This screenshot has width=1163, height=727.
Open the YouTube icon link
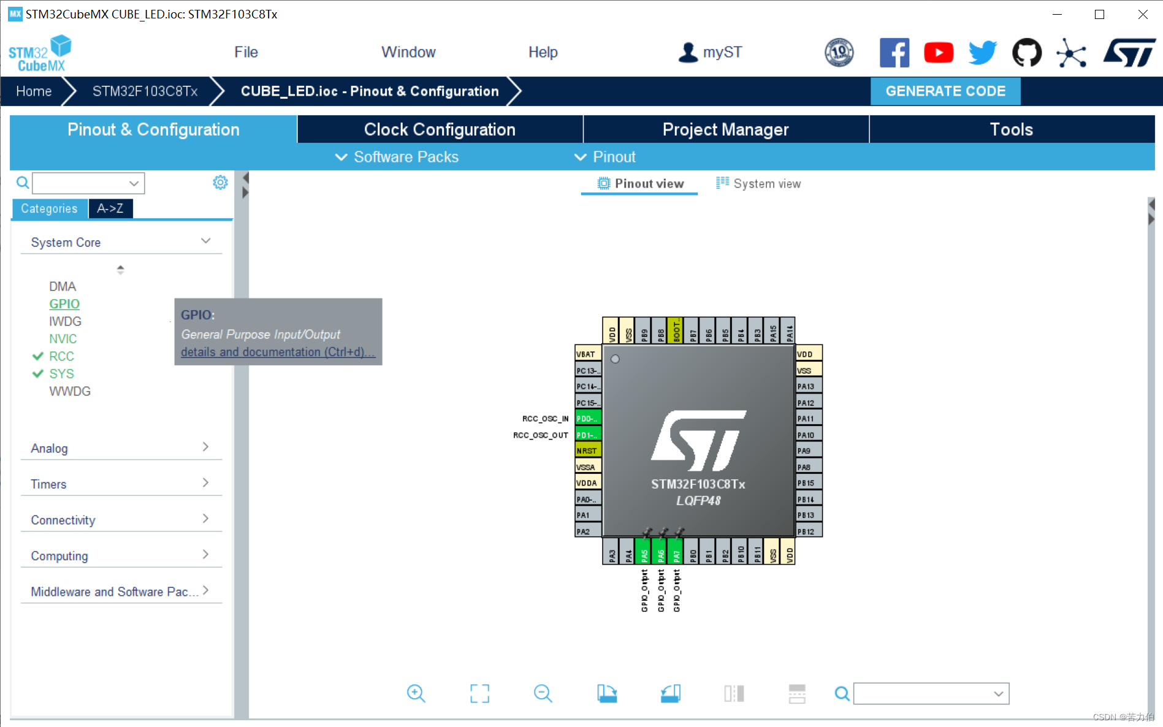(939, 53)
